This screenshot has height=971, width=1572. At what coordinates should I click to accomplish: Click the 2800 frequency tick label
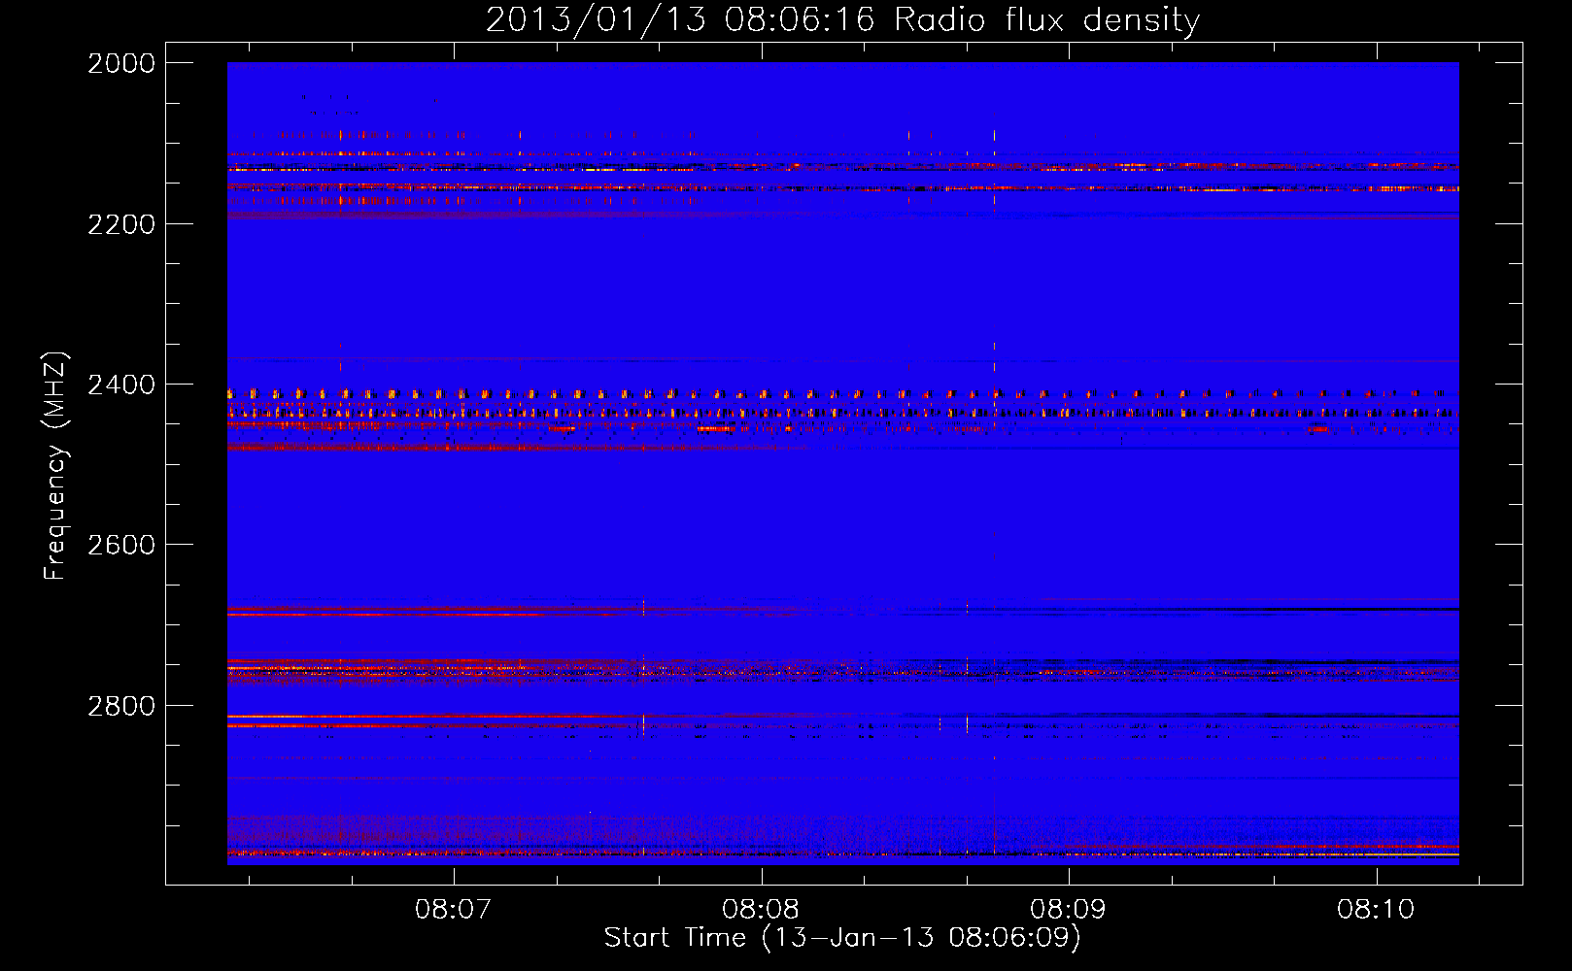pyautogui.click(x=121, y=706)
